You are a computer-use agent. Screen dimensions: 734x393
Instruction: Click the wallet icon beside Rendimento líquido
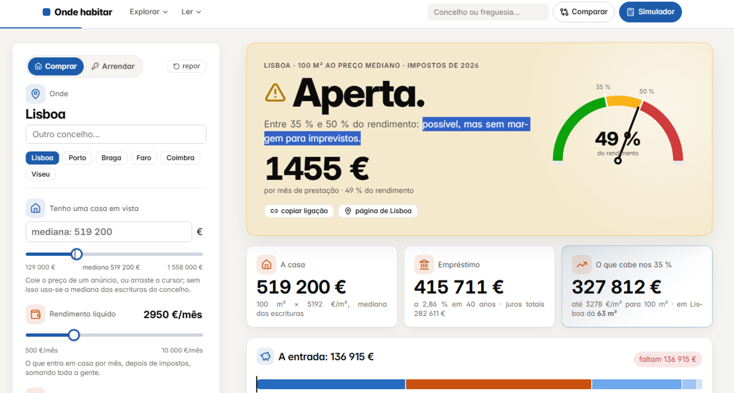pos(36,314)
